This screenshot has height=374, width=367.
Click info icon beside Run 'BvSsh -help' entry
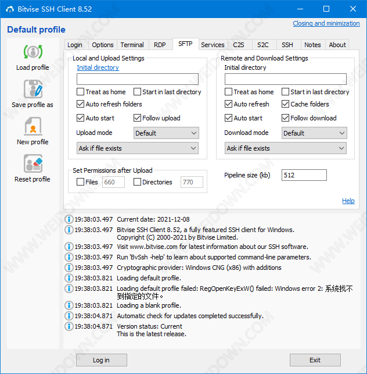click(69, 257)
